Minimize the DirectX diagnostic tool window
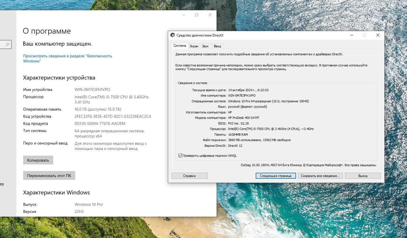Image resolution: width=407 pixels, height=238 pixels. coord(352,35)
